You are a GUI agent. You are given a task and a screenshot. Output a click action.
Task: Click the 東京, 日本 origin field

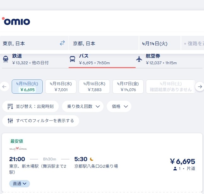coord(28,43)
